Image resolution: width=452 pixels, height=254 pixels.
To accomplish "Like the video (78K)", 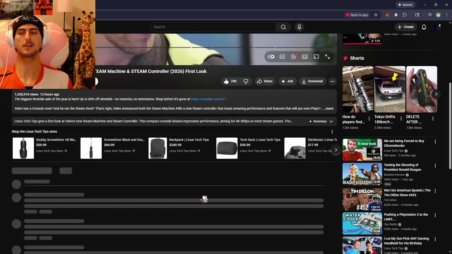I will click(x=230, y=81).
